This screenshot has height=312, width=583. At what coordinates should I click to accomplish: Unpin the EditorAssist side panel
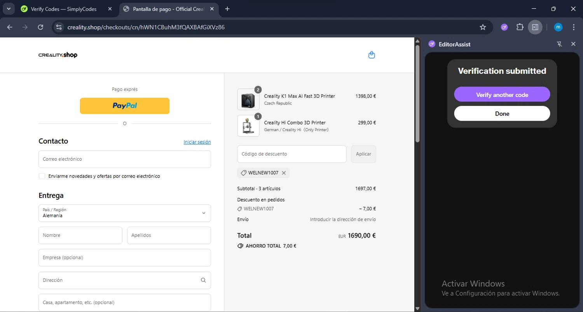tap(559, 44)
